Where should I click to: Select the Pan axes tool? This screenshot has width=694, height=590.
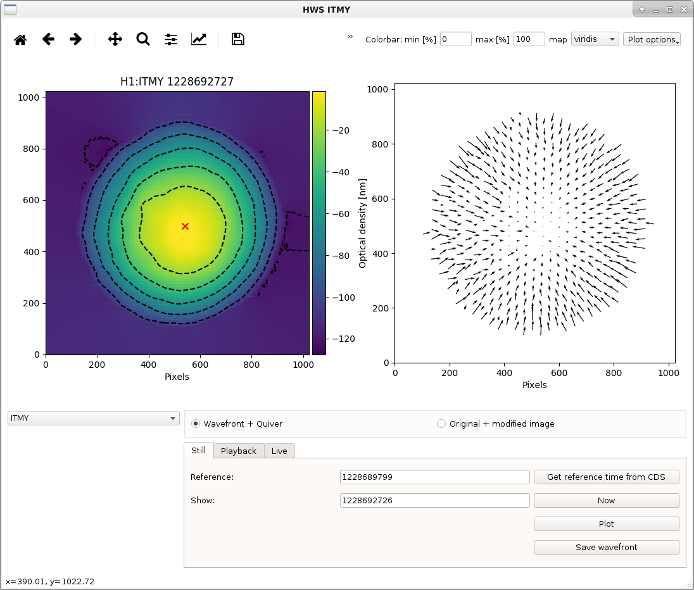pos(115,39)
